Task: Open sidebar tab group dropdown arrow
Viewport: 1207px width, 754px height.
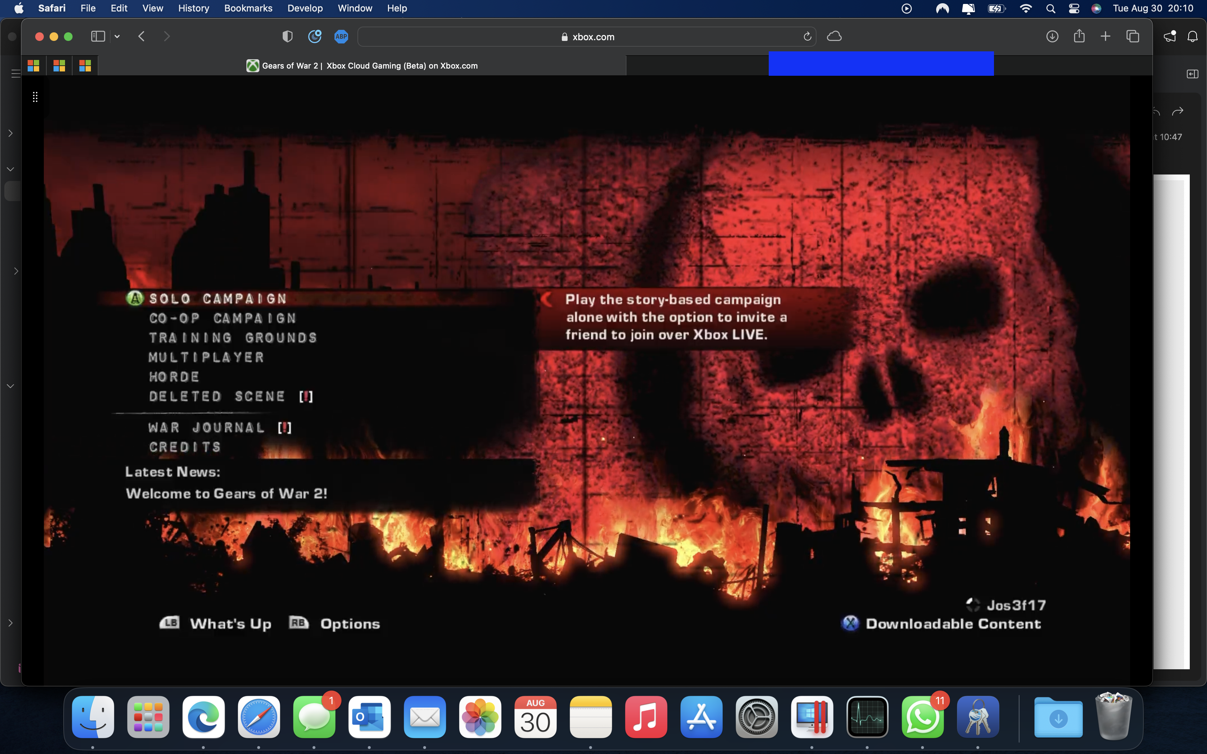Action: click(x=117, y=36)
